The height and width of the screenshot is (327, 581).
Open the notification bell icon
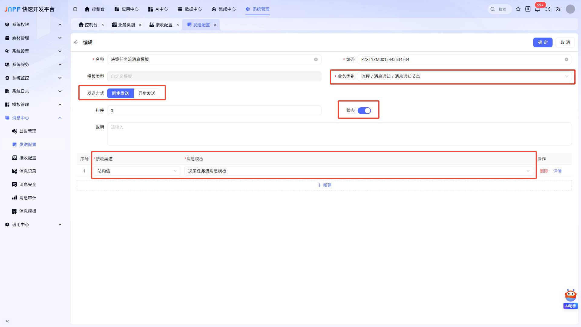pos(537,9)
